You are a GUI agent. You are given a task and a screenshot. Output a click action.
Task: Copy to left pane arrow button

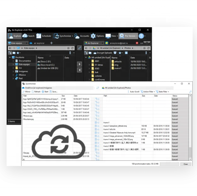click(80, 70)
